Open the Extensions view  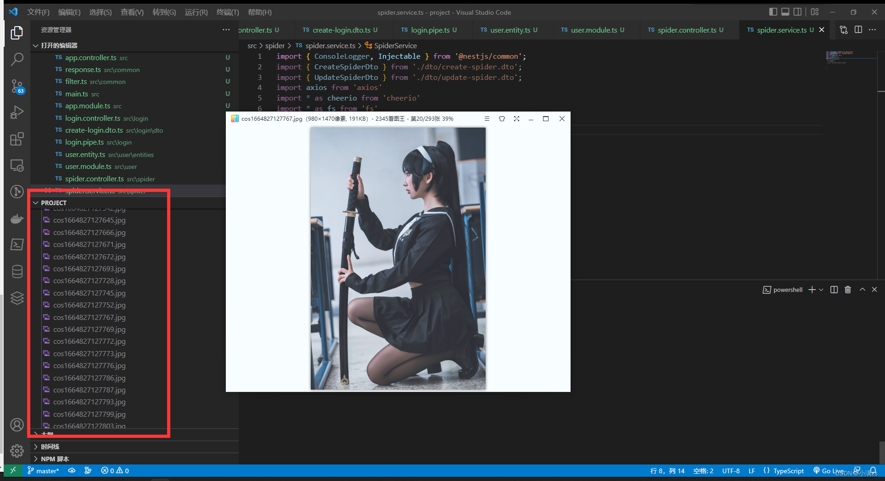(x=17, y=139)
